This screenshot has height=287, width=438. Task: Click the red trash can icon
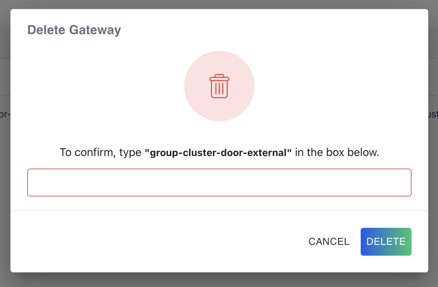pos(219,86)
